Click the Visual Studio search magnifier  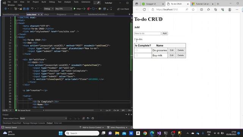pos(98,3)
